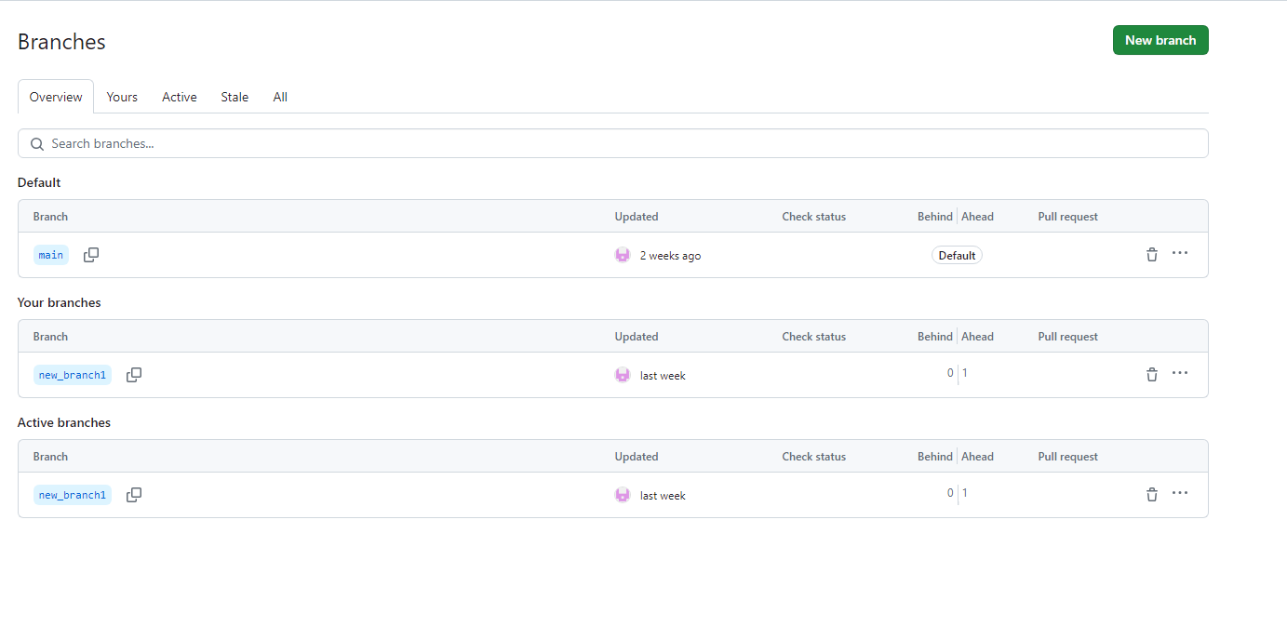Screen dimensions: 1287x640
Task: Focus the Search branches input field
Action: (614, 143)
